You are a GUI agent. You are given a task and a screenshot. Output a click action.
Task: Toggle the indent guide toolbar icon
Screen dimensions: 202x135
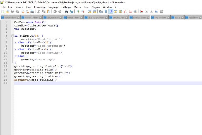coord(111,12)
